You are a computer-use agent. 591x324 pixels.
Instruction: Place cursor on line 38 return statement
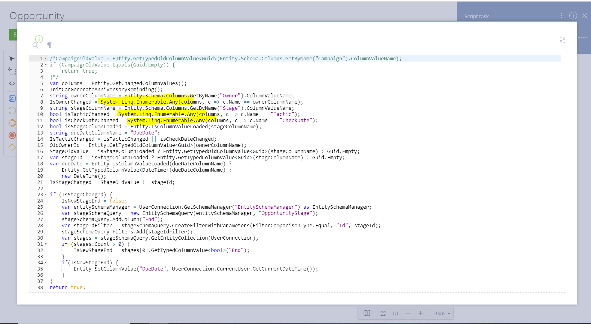pyautogui.click(x=67, y=287)
